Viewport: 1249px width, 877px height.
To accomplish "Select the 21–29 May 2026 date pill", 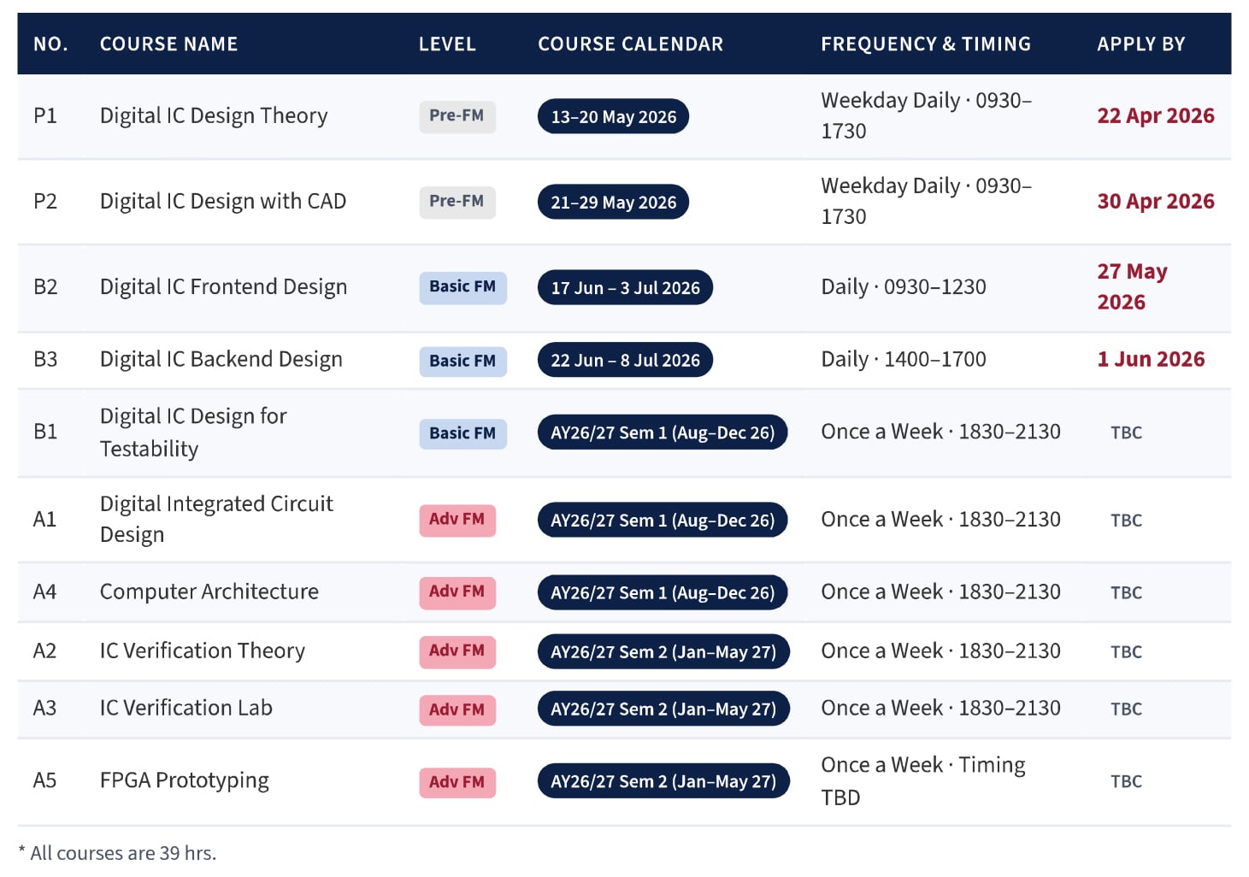I will tap(613, 203).
